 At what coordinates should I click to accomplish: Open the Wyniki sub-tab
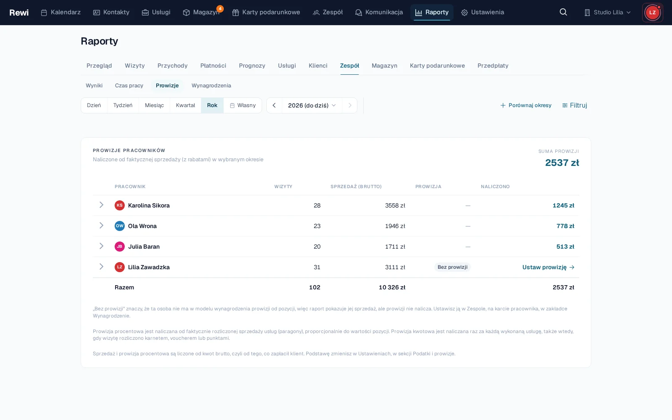[x=94, y=85]
